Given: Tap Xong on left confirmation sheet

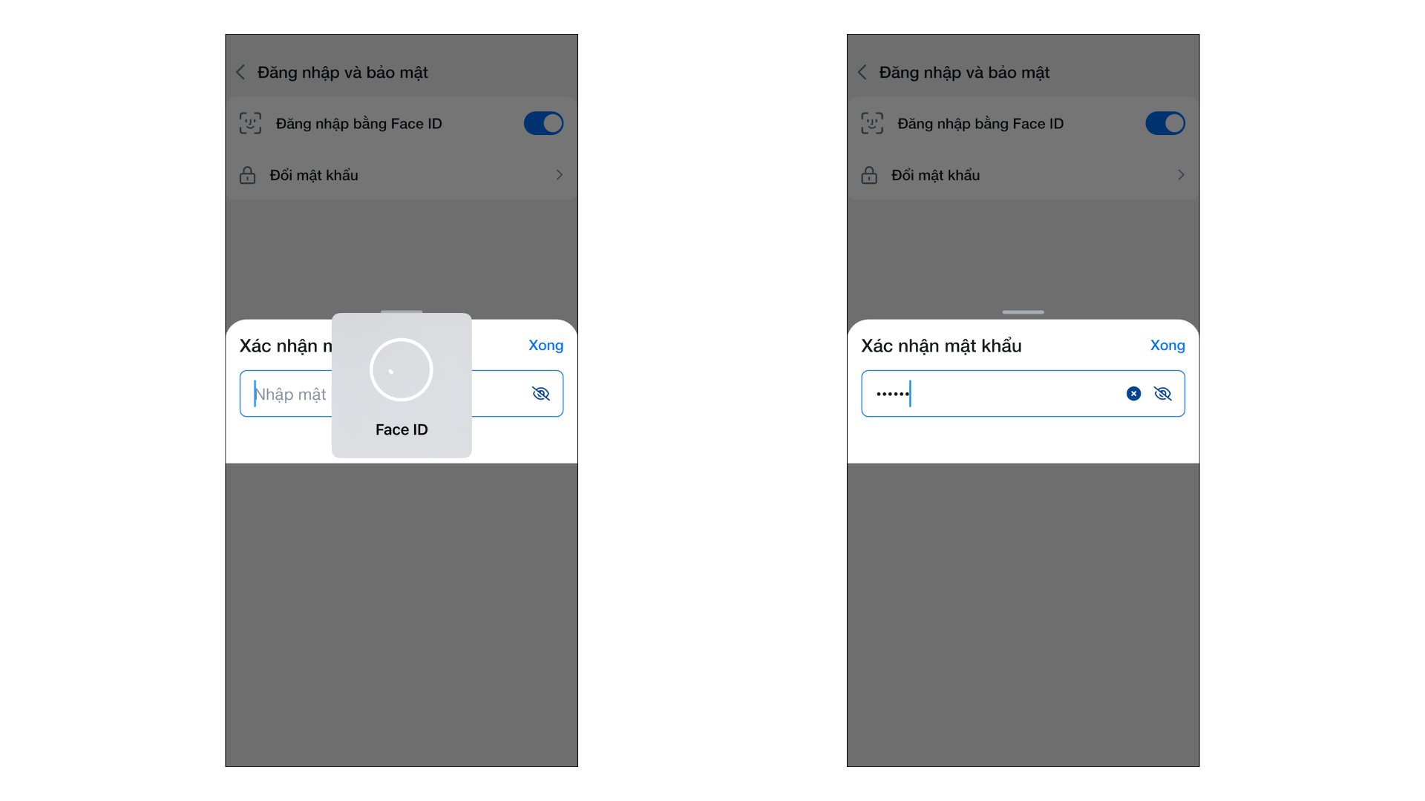Looking at the screenshot, I should pyautogui.click(x=546, y=346).
